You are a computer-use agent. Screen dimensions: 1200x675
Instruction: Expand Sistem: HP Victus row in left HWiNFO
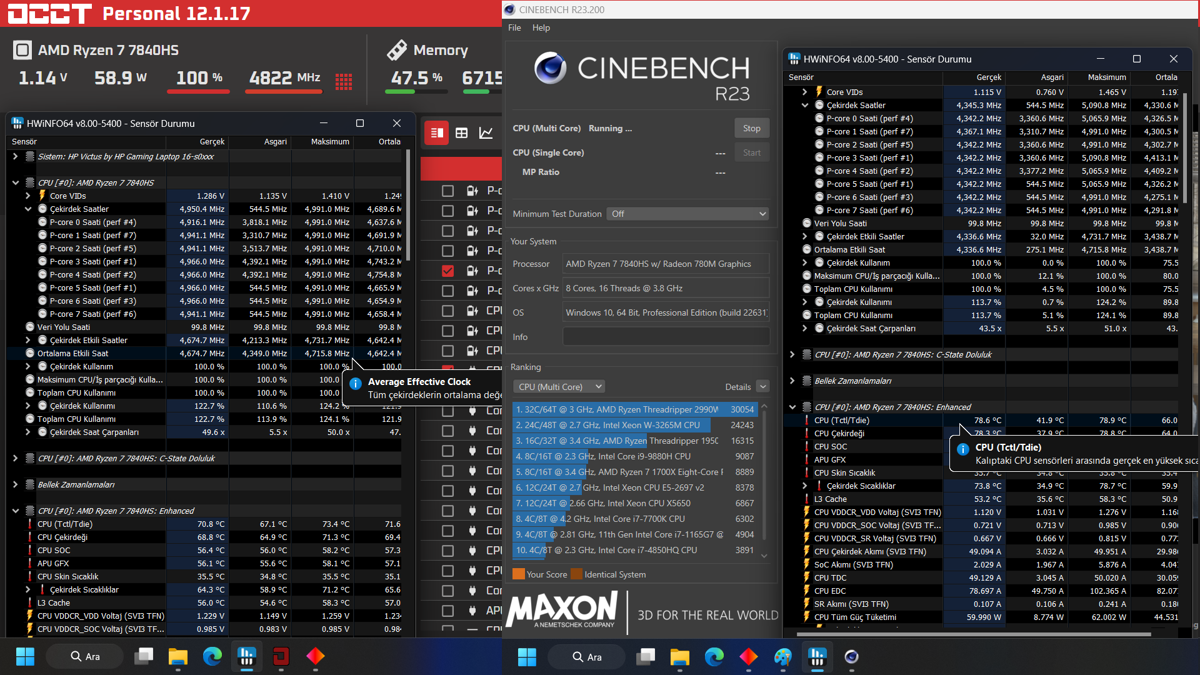point(15,156)
